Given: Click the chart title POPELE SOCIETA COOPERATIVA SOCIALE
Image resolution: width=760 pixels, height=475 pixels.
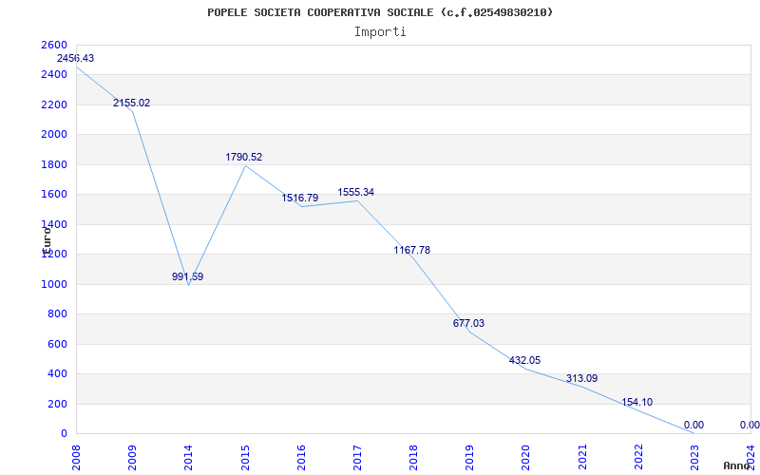Looking at the screenshot, I should click(380, 12).
